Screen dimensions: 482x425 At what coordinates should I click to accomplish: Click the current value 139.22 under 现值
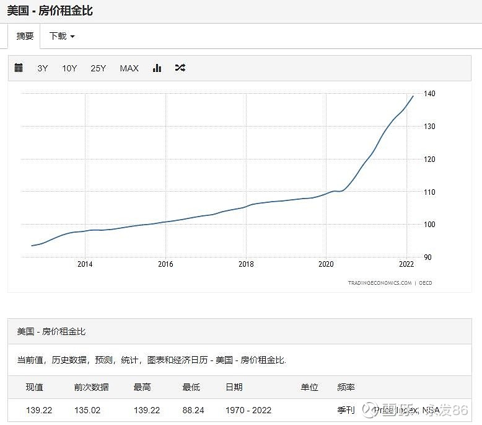click(39, 410)
